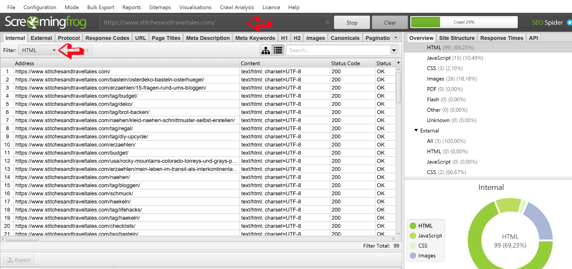Click the Clear button
Image resolution: width=572 pixels, height=269 pixels.
390,23
